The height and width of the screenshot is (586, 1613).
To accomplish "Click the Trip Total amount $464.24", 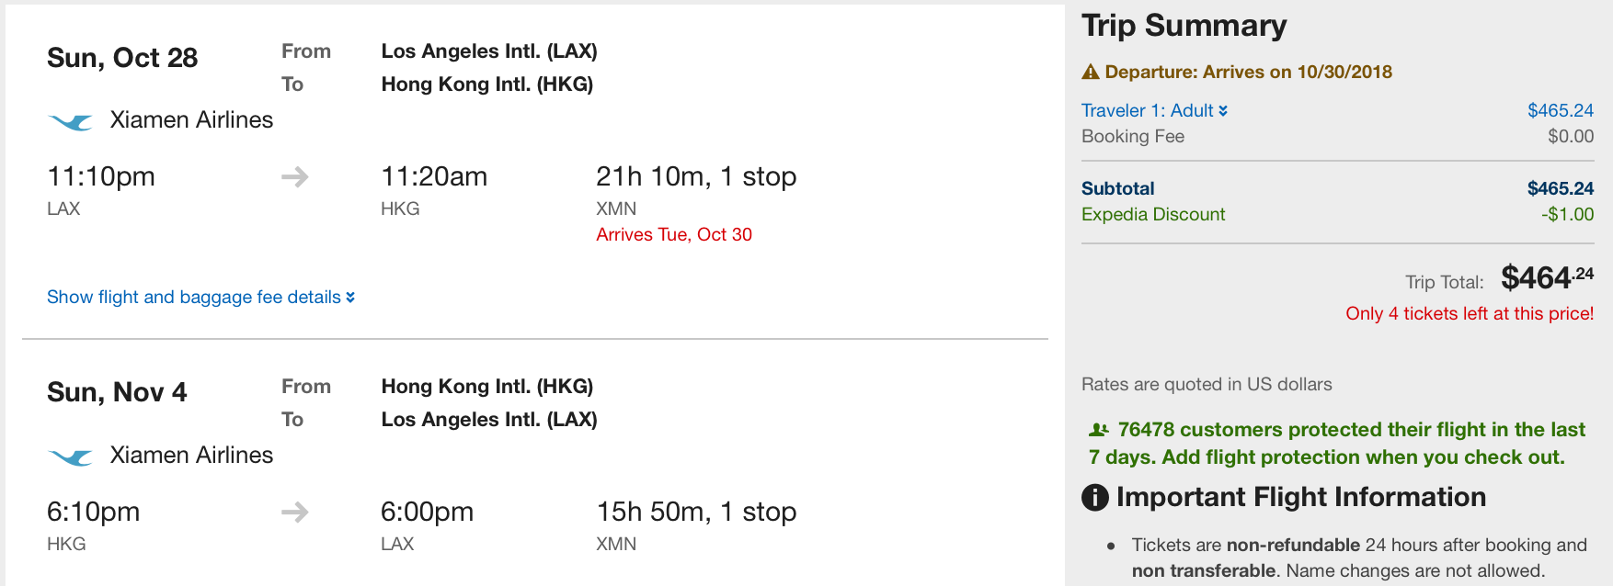I will (x=1548, y=277).
